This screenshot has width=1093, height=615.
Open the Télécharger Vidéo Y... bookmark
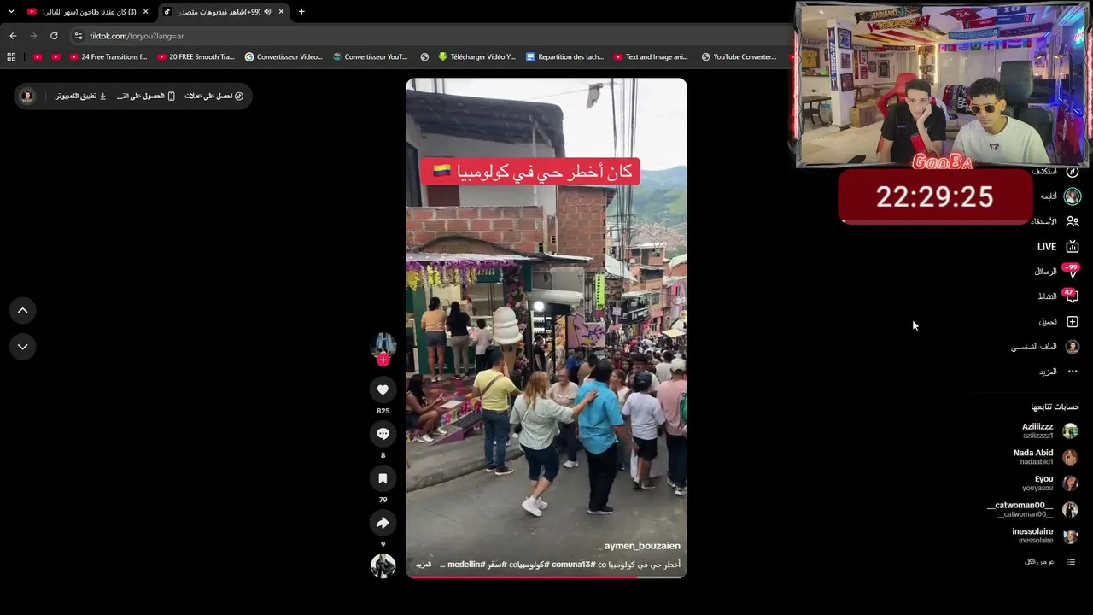click(x=476, y=57)
